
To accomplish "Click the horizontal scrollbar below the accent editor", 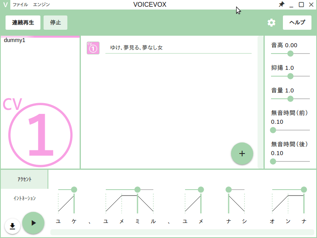I will click(x=182, y=232).
